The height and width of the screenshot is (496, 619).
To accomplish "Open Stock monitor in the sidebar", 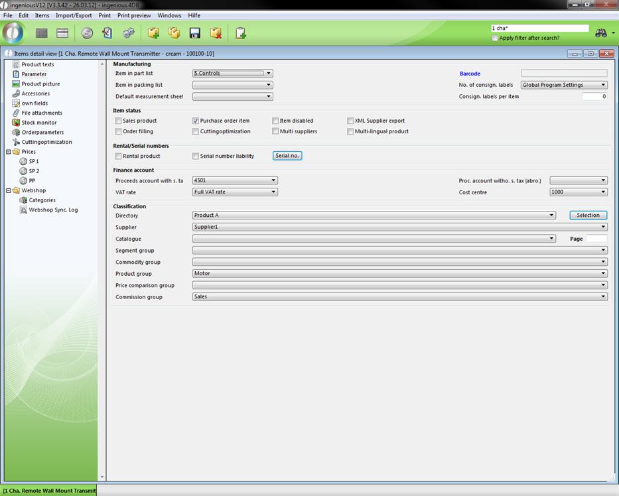I will point(38,123).
